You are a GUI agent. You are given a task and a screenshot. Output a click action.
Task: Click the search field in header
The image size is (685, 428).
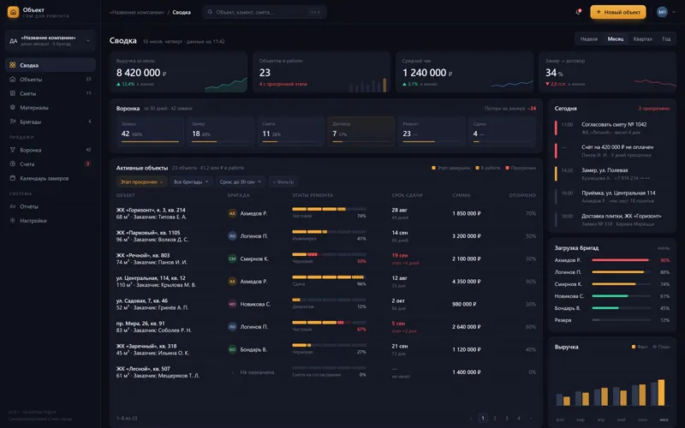point(265,12)
